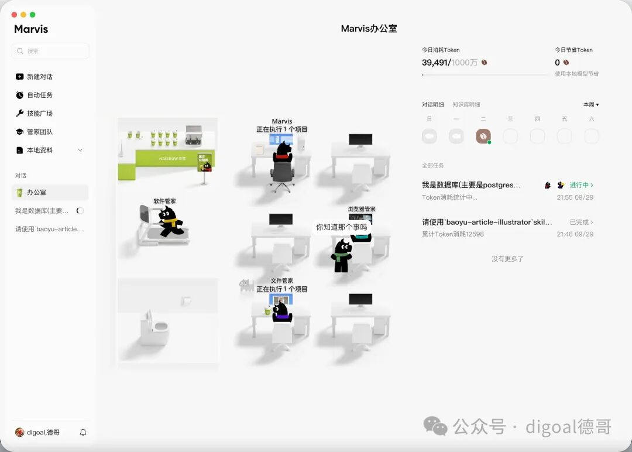Click the Token消耗统计中... status text
Viewport: 632px width, 452px height.
[x=449, y=197]
